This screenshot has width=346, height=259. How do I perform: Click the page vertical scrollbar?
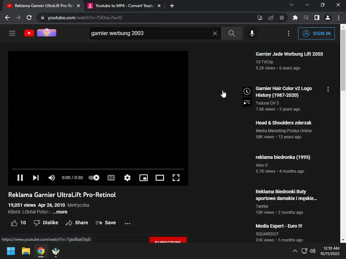pyautogui.click(x=343, y=59)
